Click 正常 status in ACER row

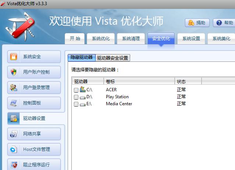pyautogui.click(x=181, y=90)
